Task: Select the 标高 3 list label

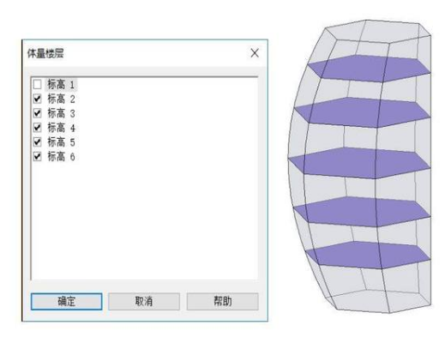Action: [x=61, y=113]
